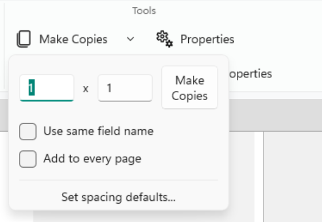322x222 pixels.
Task: Click the Tools group label
Action: [144, 11]
